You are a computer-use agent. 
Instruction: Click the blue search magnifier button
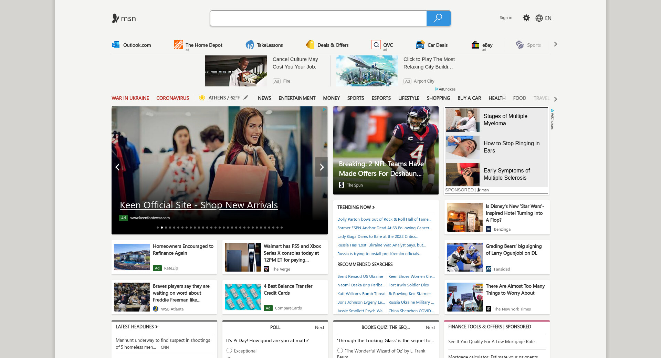tap(438, 18)
